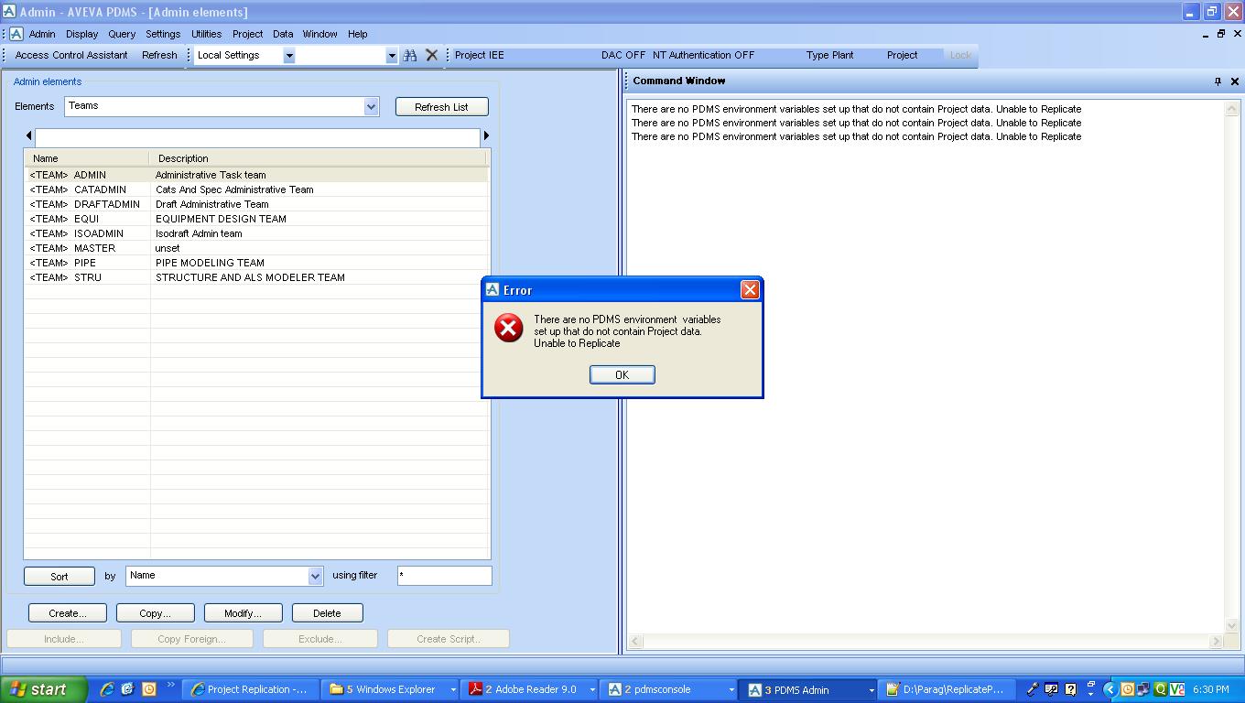Viewport: 1245px width, 703px height.
Task: Open the Query menu
Action: click(x=122, y=34)
